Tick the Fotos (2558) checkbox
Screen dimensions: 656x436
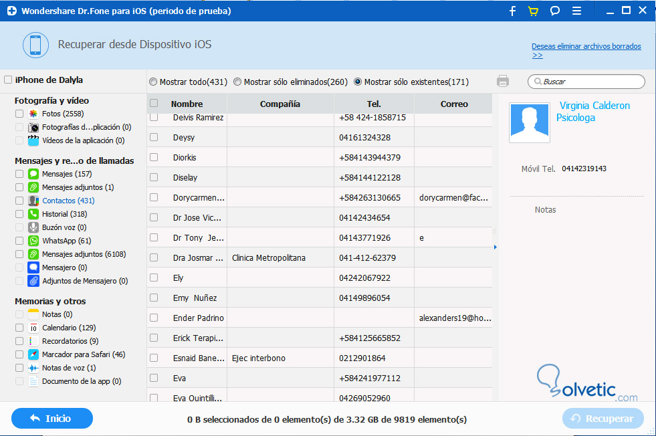(x=19, y=114)
